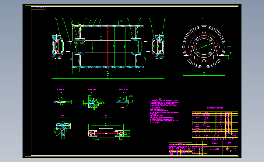264x162 pixels.
Task: Click the magenta technical requirements text block
Action: click(165, 111)
